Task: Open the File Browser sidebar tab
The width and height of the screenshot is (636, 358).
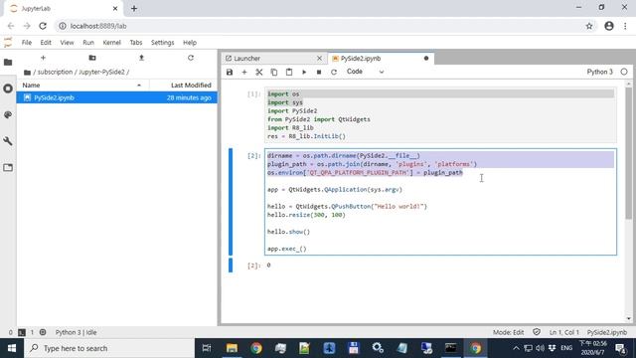Action: [x=8, y=62]
